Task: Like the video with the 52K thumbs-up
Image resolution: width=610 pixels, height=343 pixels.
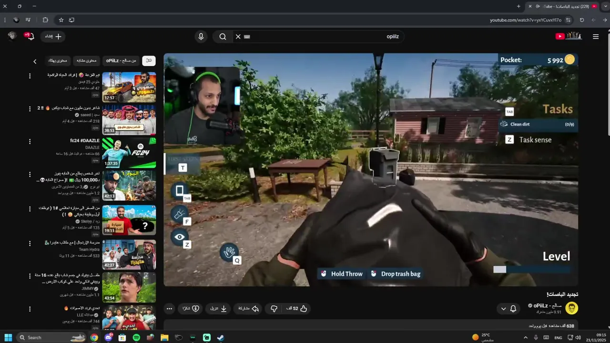Action: [x=297, y=309]
